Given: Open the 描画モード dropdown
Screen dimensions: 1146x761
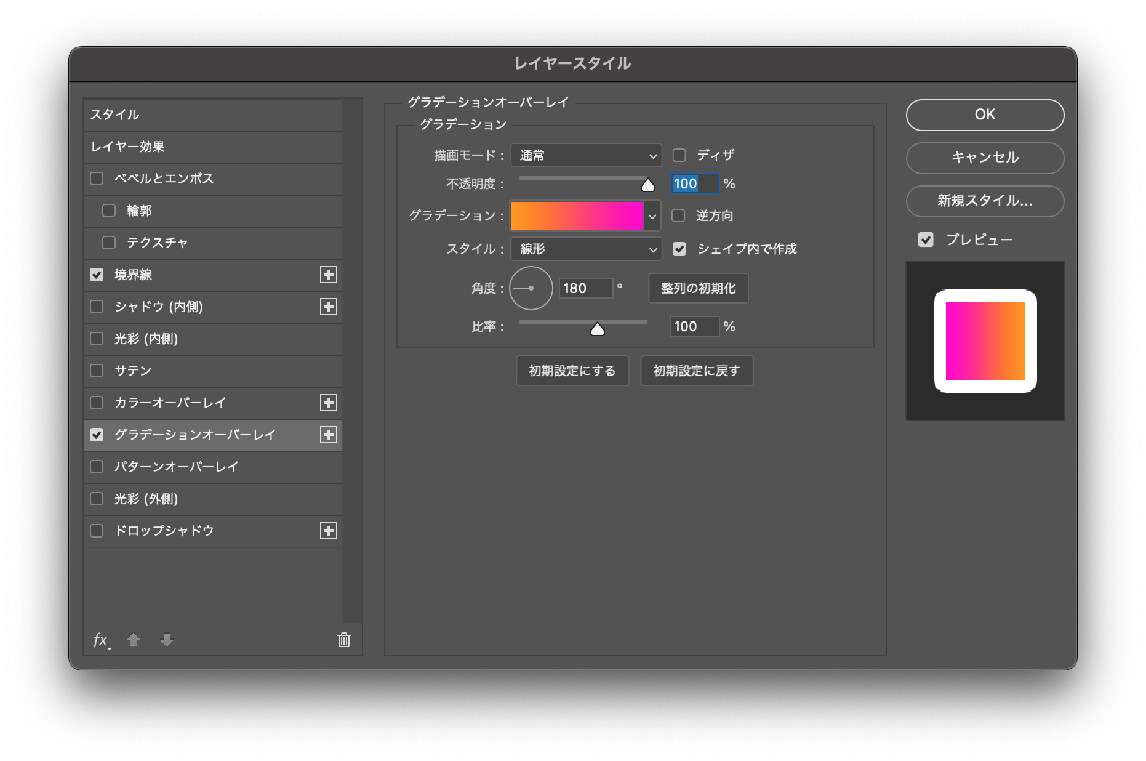Looking at the screenshot, I should click(585, 156).
